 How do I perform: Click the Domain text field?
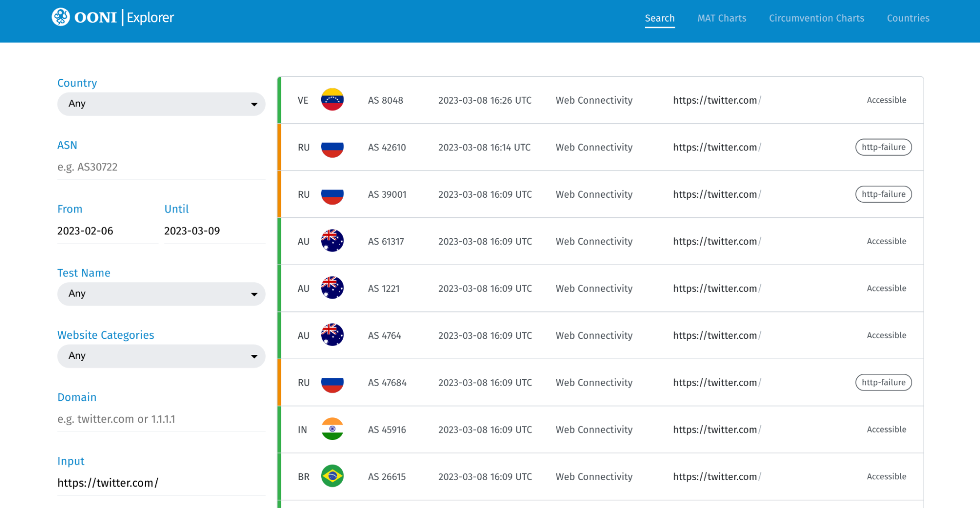click(161, 419)
